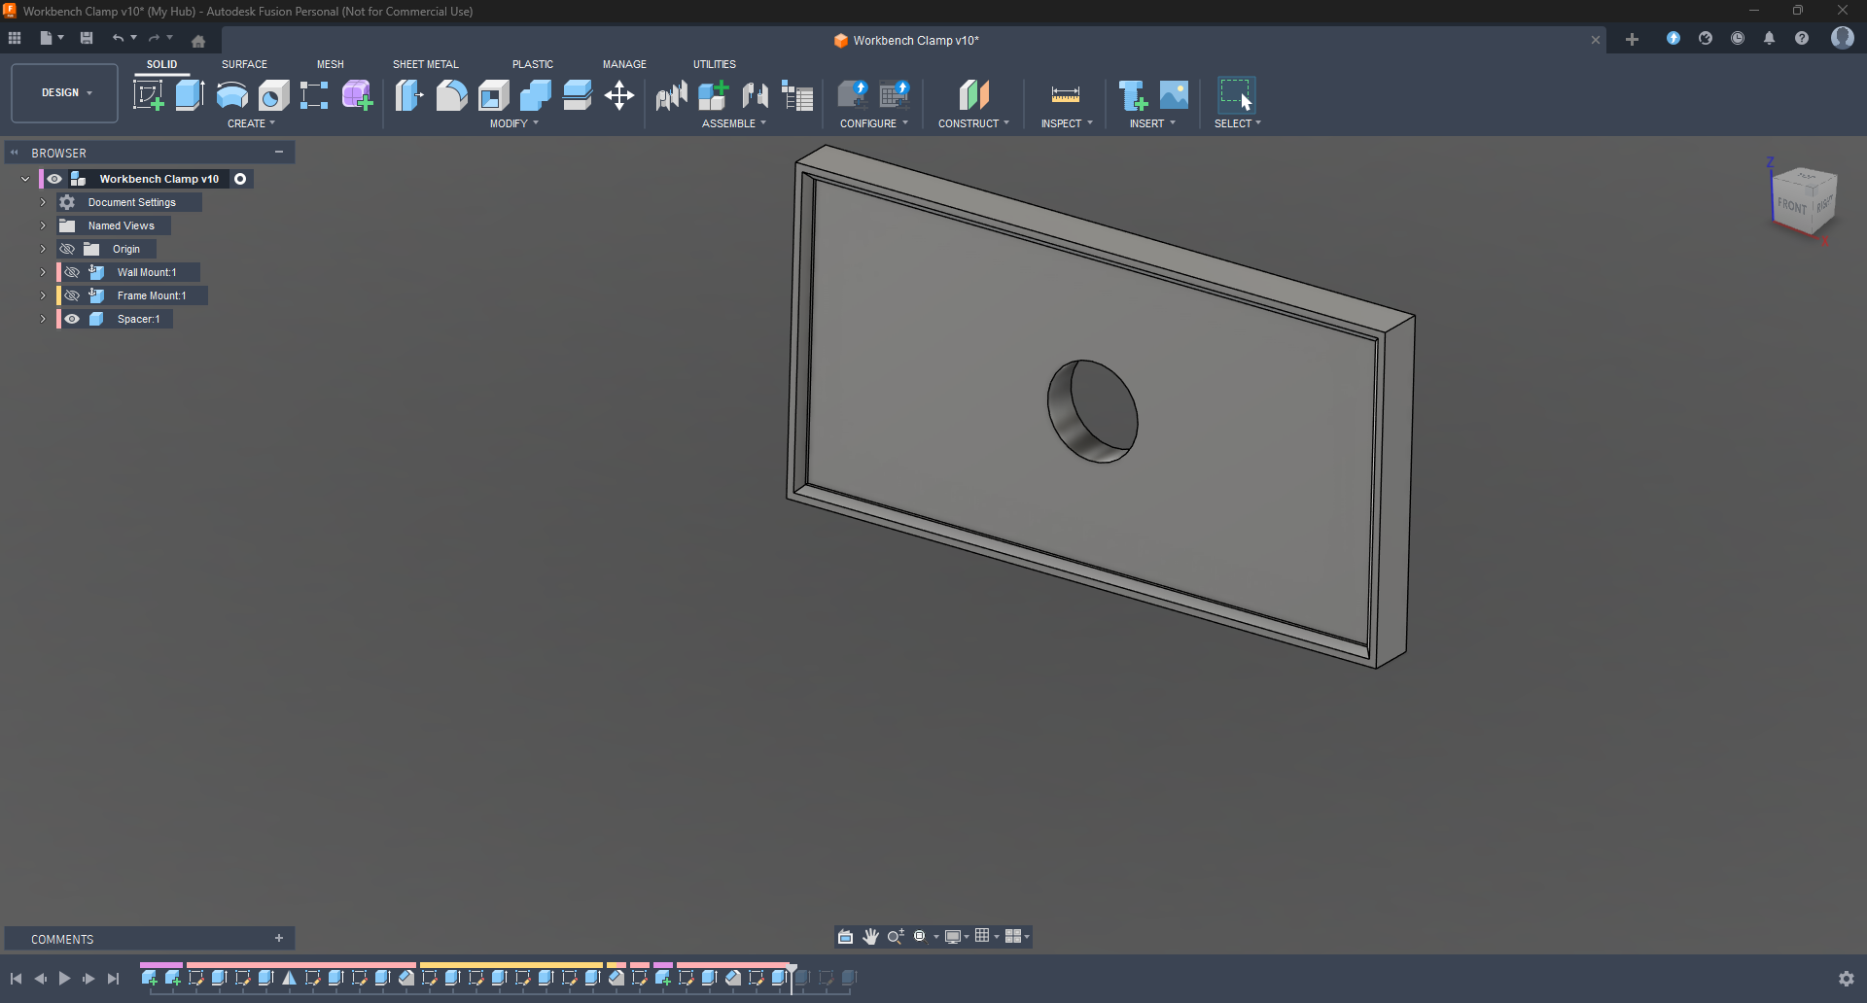
Task: Click the Pan hand tool
Action: click(870, 937)
